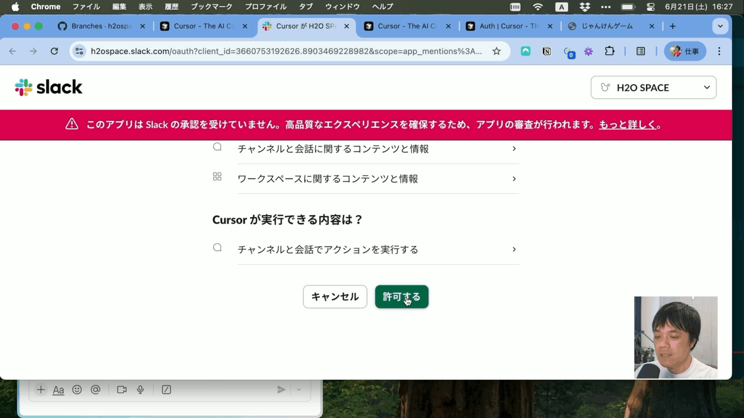744x418 pixels.
Task: Expand チャンネルと会話に関するコンテンツと情報 row
Action: (x=514, y=149)
